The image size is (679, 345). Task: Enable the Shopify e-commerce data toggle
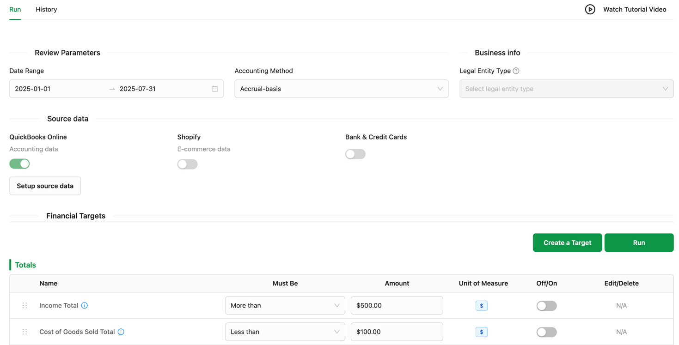(x=187, y=164)
